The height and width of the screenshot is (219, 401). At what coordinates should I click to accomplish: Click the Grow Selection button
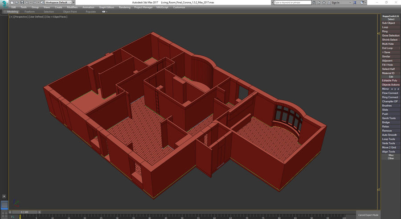click(x=390, y=36)
